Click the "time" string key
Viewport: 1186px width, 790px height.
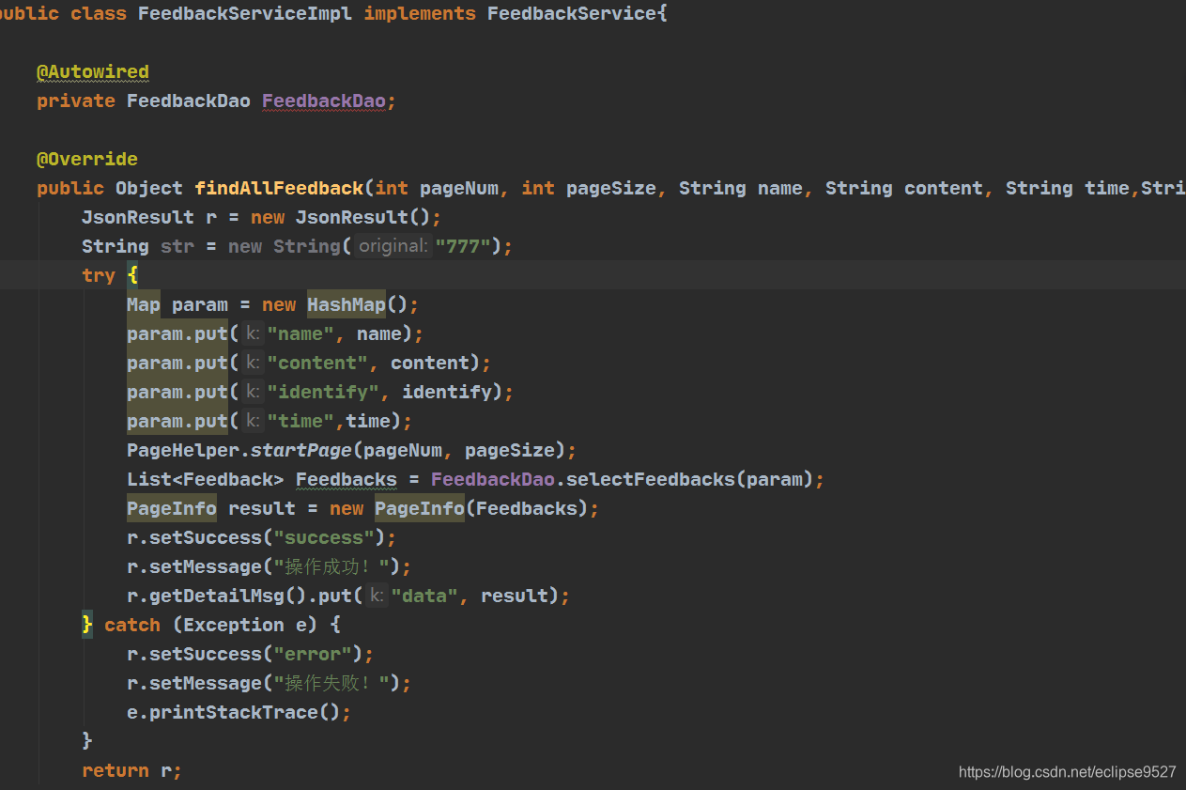coord(300,421)
